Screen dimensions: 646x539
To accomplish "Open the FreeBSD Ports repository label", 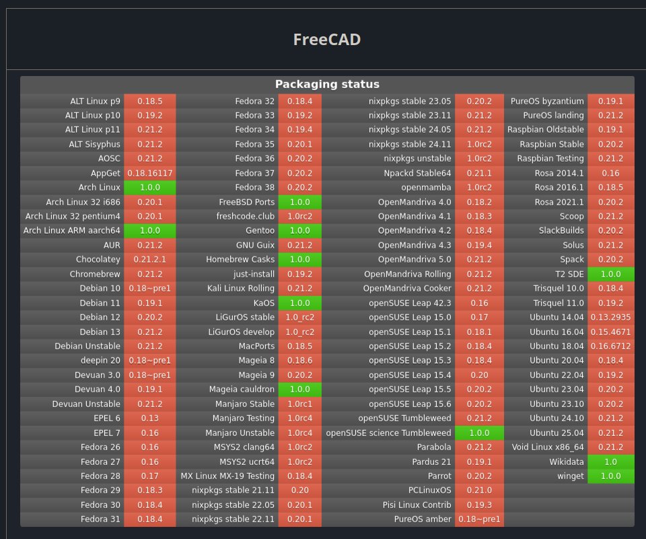I will point(247,202).
